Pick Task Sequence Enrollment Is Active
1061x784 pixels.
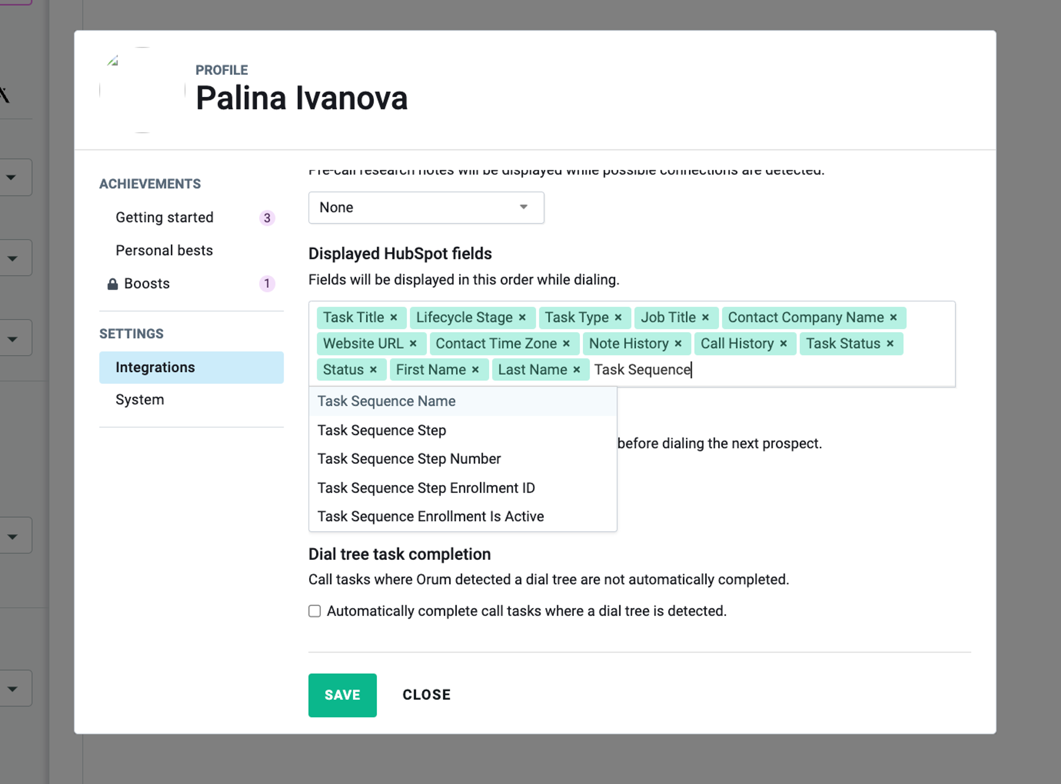(x=430, y=516)
